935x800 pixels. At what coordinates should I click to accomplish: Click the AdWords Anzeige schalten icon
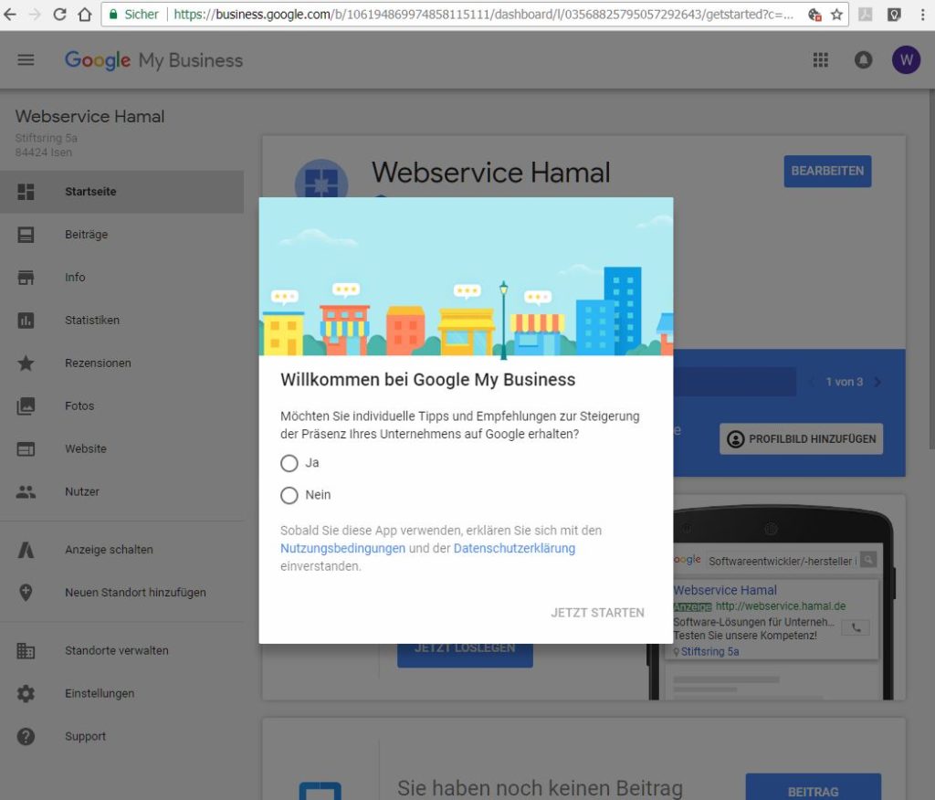pyautogui.click(x=26, y=550)
